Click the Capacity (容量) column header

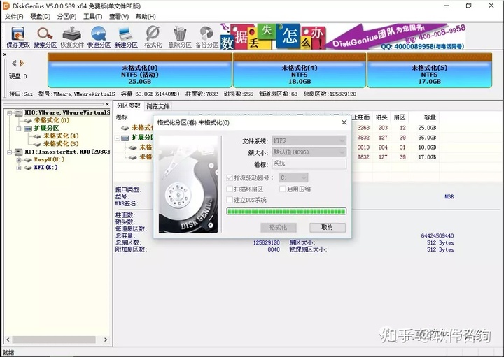[x=430, y=117]
